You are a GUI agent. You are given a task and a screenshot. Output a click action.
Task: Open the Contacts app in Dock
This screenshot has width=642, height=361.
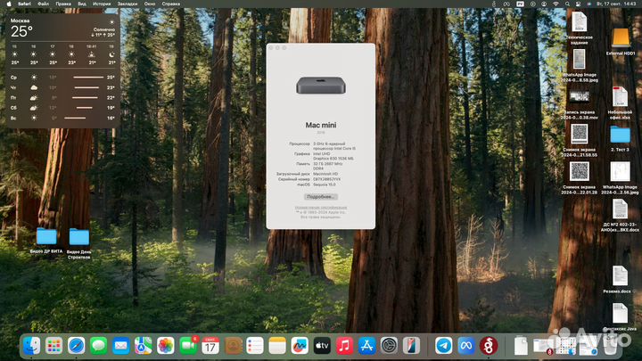233,346
